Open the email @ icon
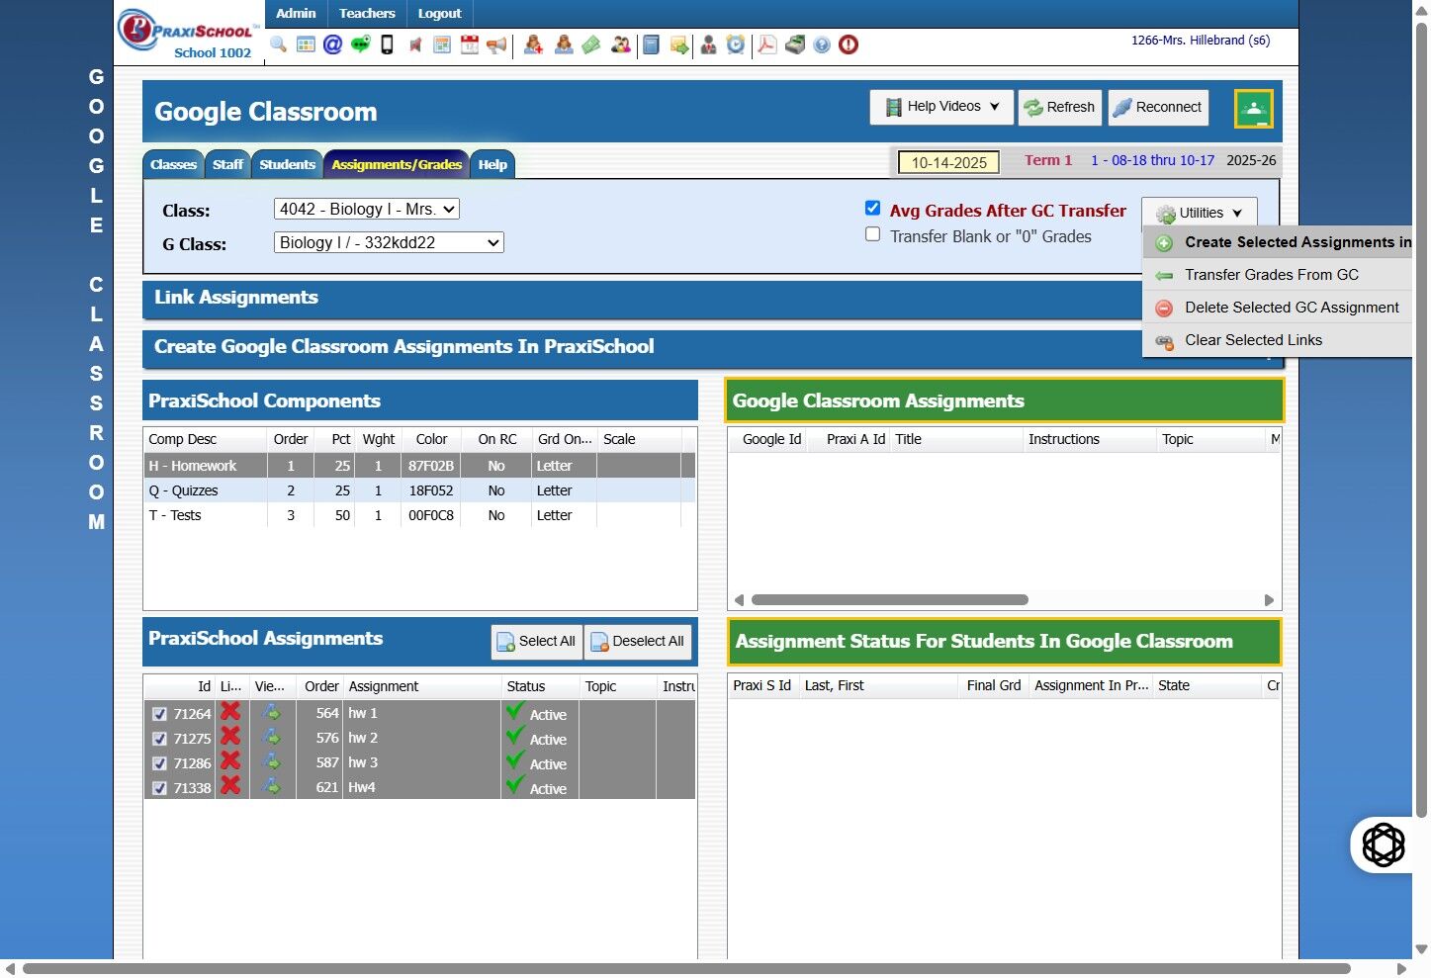Image resolution: width=1431 pixels, height=978 pixels. (x=332, y=44)
